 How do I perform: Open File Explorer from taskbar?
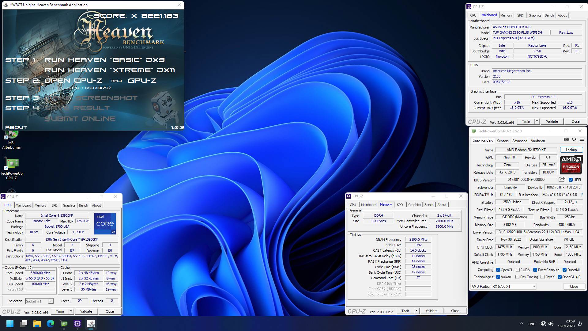pos(37,324)
